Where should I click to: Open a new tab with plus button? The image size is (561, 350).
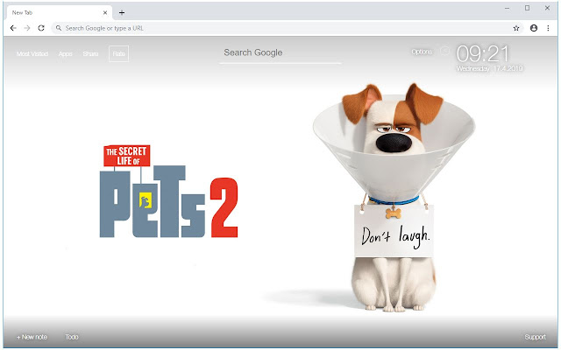tap(122, 13)
